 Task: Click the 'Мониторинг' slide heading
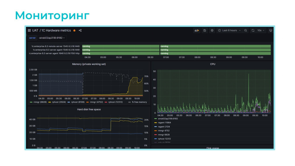[52, 16]
